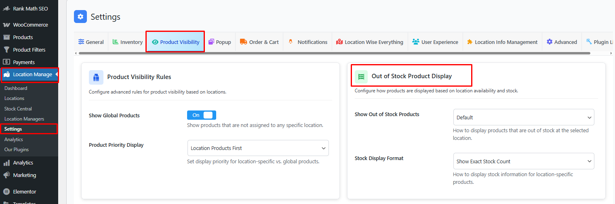The image size is (615, 204).
Task: Open the WooCommerce menu item
Action: tap(29, 25)
